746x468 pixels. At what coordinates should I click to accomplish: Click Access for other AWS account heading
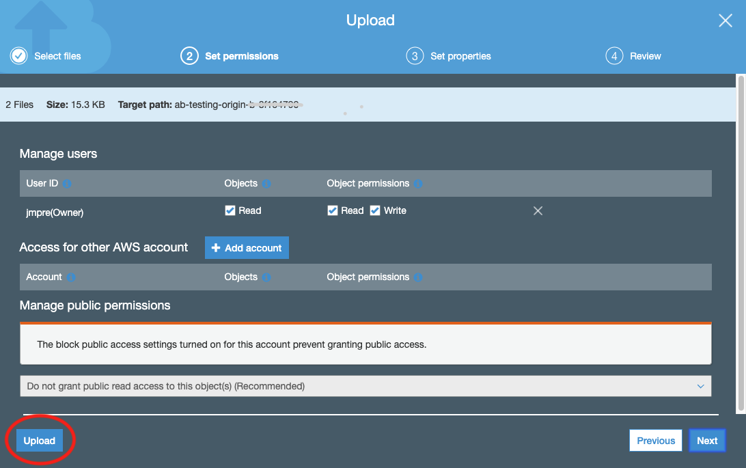point(104,247)
